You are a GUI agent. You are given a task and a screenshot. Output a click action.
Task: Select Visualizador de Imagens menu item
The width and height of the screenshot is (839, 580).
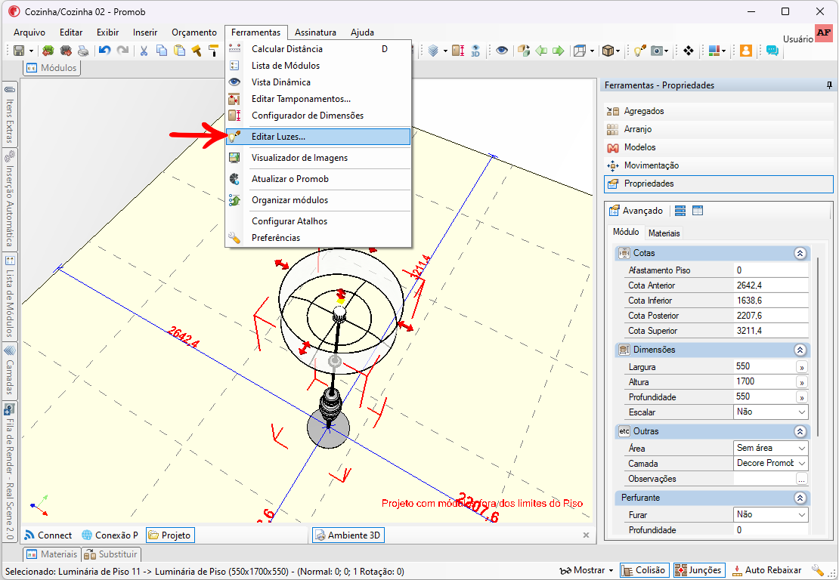[318, 158]
